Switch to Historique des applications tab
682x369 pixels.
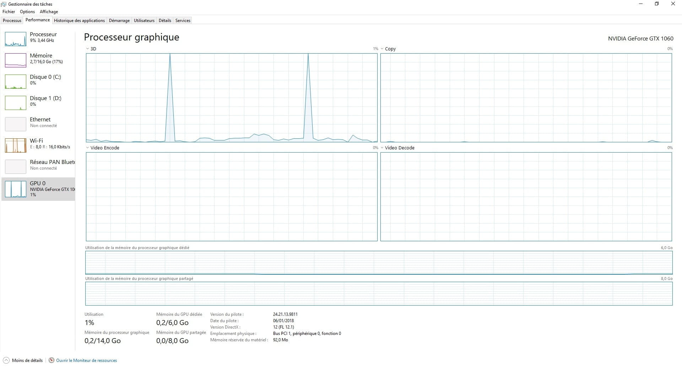click(80, 21)
